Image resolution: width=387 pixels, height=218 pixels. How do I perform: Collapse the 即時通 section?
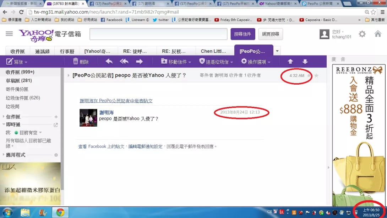pos(4,124)
